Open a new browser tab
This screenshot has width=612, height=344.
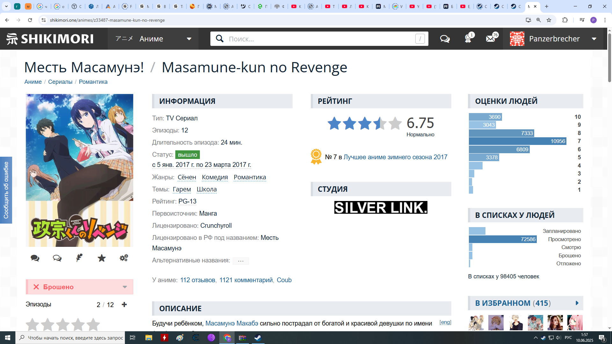point(547,6)
